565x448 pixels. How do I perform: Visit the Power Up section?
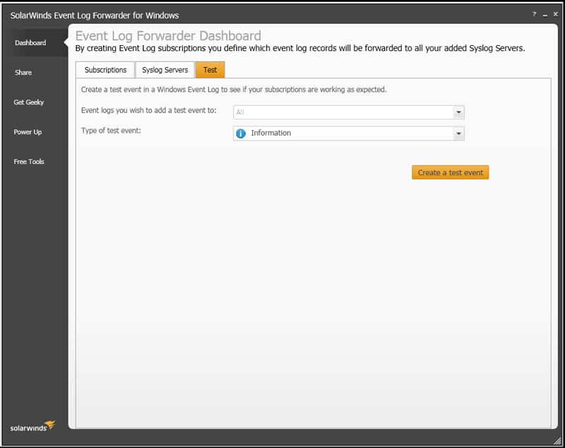pyautogui.click(x=29, y=131)
